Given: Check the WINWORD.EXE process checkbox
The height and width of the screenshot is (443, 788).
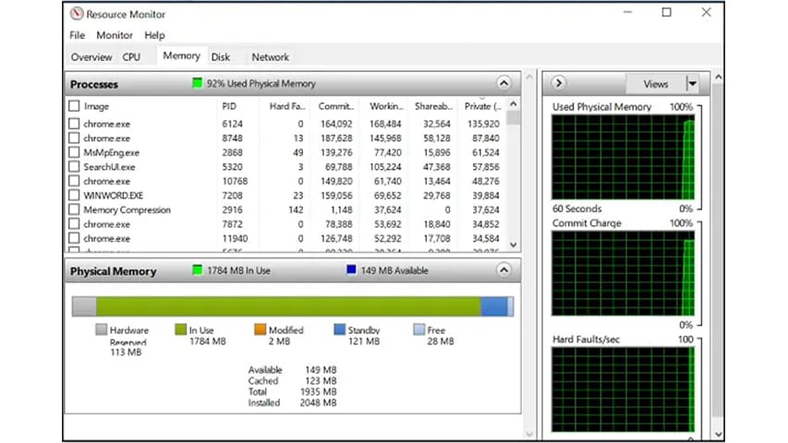Looking at the screenshot, I should point(74,195).
